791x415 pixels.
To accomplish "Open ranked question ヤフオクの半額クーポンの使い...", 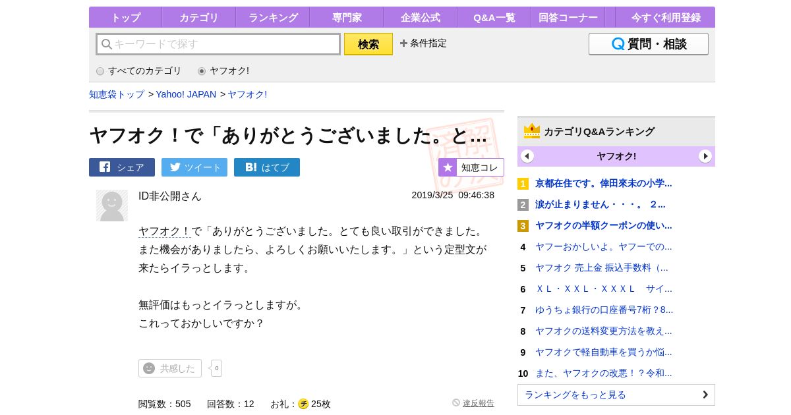I will [604, 225].
